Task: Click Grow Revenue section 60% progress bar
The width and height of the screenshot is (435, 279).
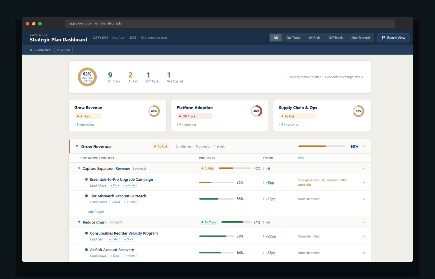Action: pos(322,146)
